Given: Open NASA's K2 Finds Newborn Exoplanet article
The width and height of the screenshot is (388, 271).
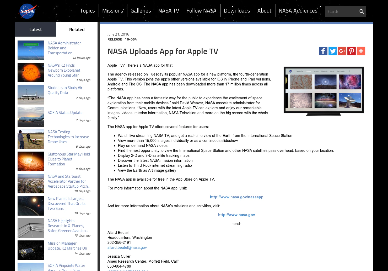Looking at the screenshot, I should (x=64, y=70).
